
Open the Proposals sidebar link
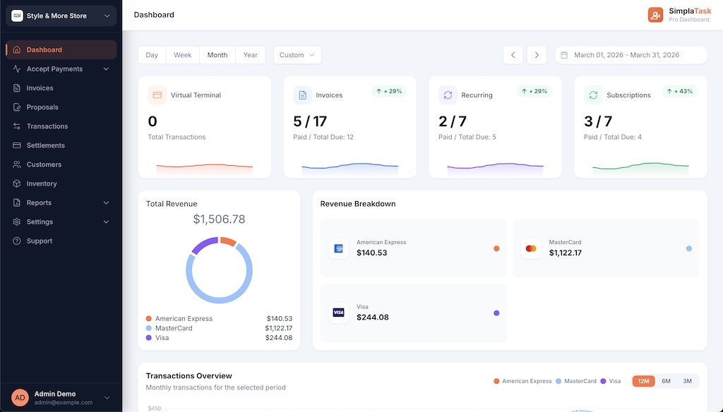coord(61,107)
